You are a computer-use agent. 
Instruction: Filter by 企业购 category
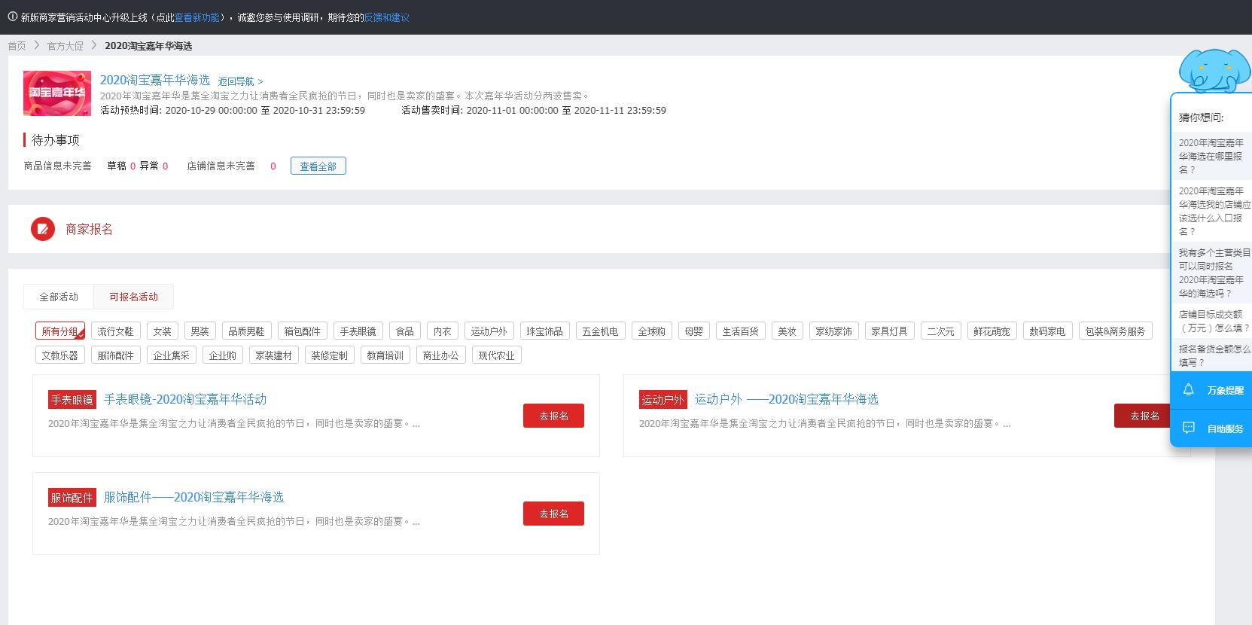[223, 355]
